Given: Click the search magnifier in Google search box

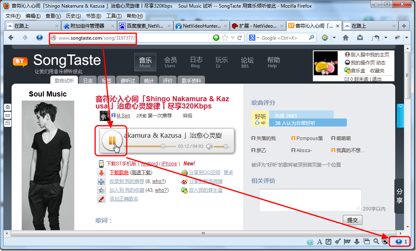Looking at the screenshot, I should point(311,38).
